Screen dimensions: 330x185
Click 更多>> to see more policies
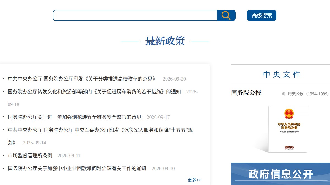[x=194, y=180]
